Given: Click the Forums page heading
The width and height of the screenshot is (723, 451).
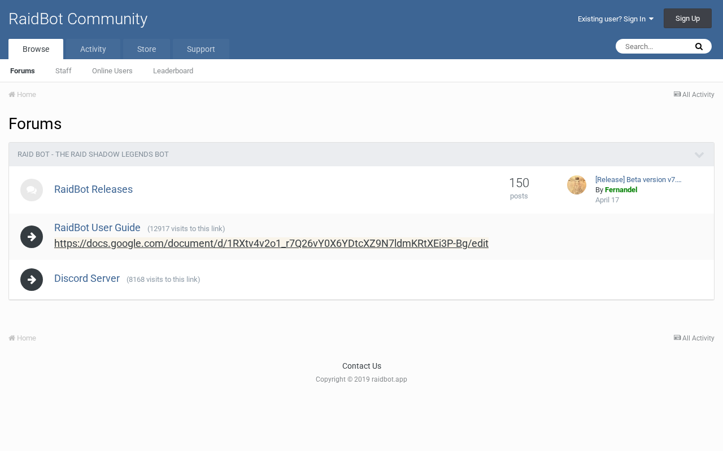Looking at the screenshot, I should (35, 124).
